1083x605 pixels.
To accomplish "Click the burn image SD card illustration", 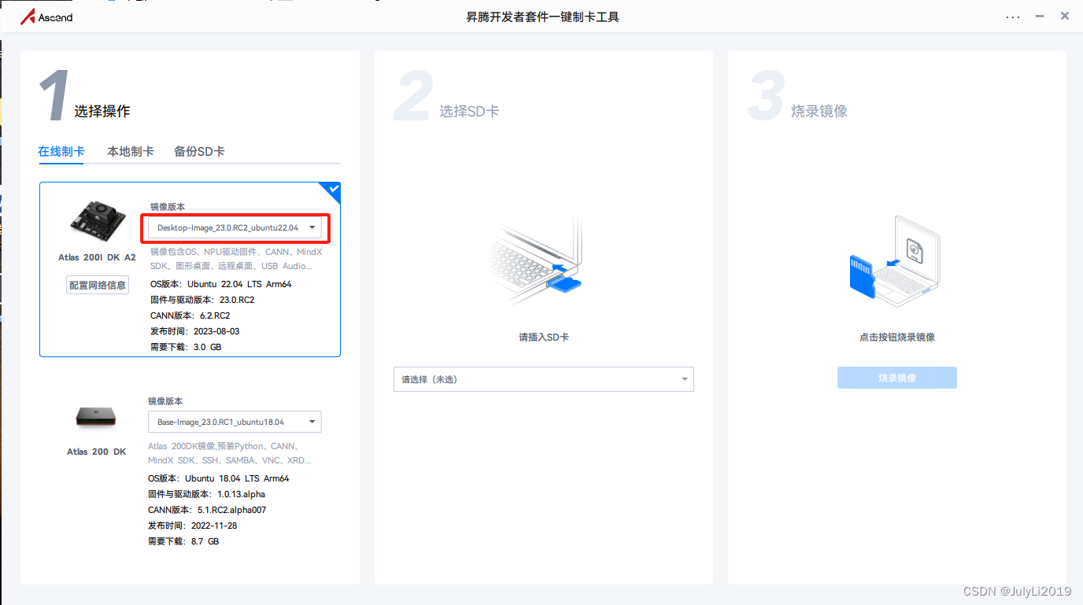I will tap(895, 261).
